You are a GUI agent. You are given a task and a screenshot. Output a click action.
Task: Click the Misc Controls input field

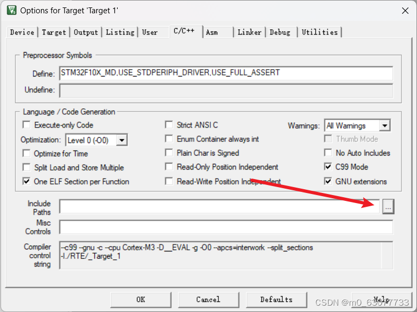[226, 227]
